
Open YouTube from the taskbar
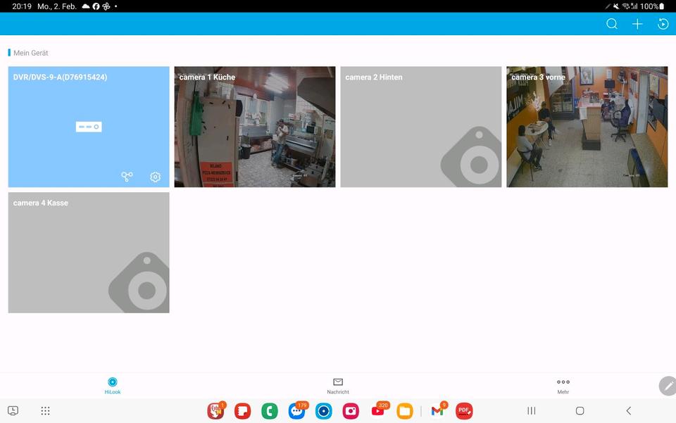point(378,411)
